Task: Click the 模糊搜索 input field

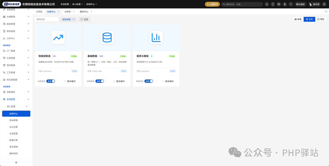Action: point(47,19)
